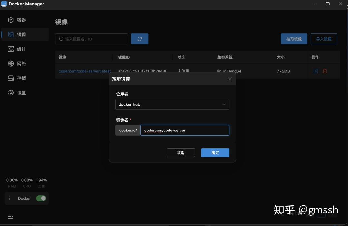Click the linux | amd64 cell

pos(229,71)
